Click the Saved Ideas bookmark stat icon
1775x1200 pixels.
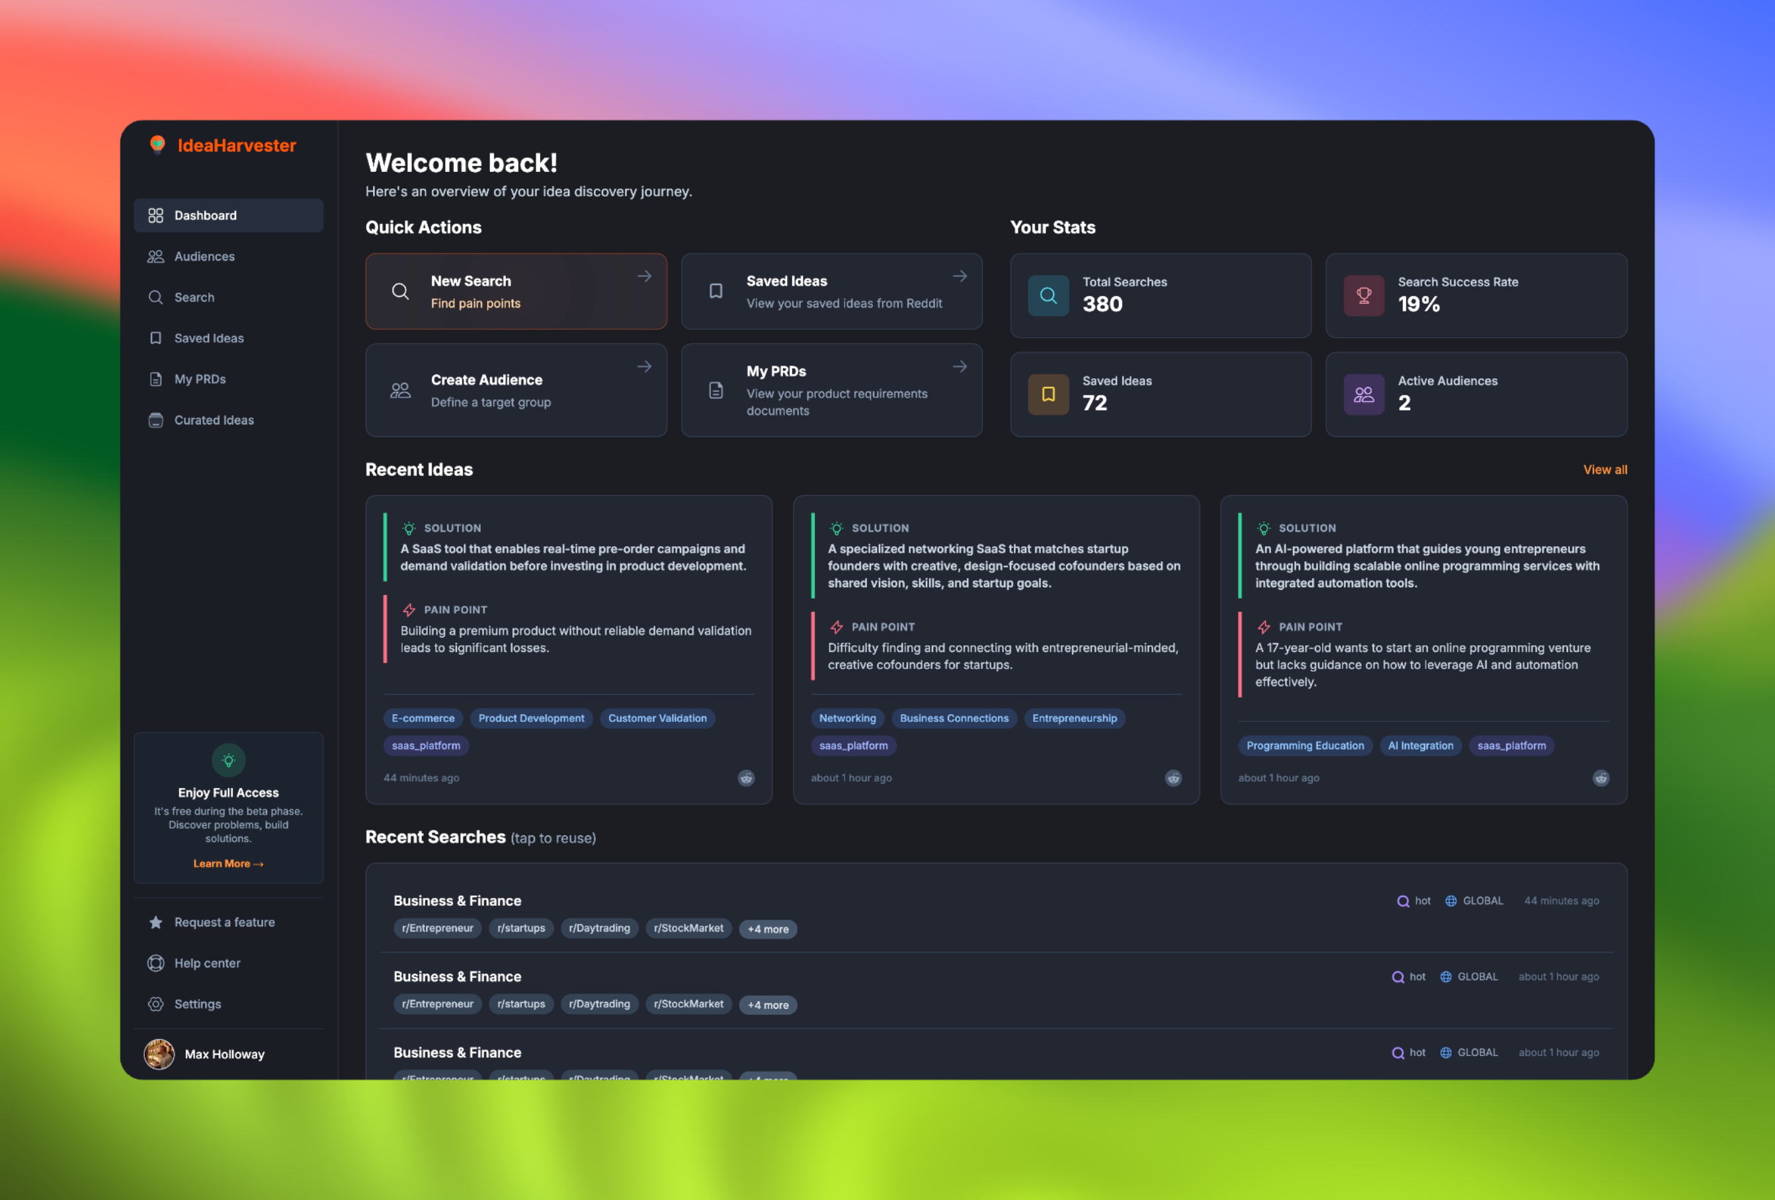pos(1048,394)
